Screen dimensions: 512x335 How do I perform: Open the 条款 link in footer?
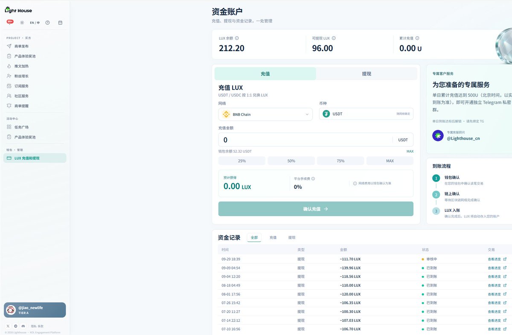(41, 326)
